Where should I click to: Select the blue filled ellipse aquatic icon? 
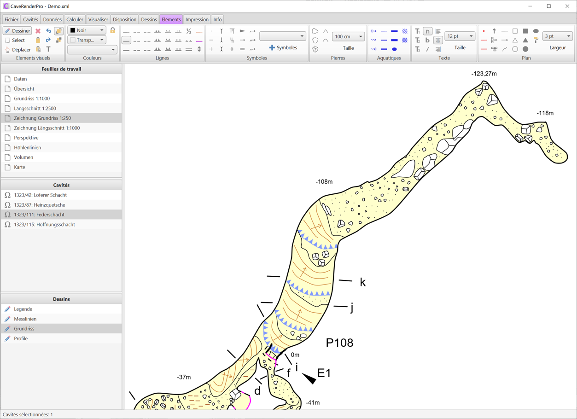(395, 49)
